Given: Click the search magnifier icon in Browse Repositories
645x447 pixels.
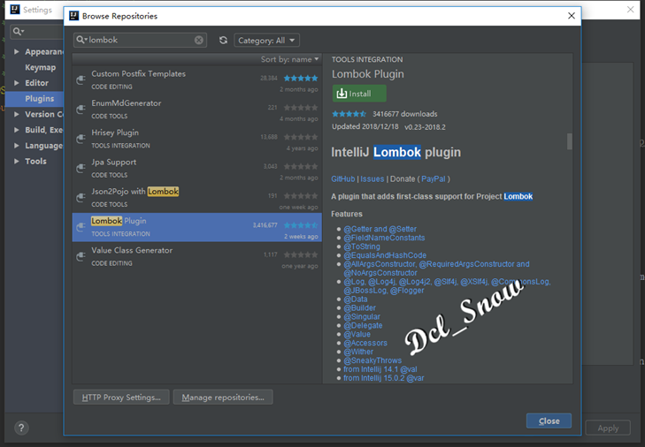Looking at the screenshot, I should [x=81, y=40].
